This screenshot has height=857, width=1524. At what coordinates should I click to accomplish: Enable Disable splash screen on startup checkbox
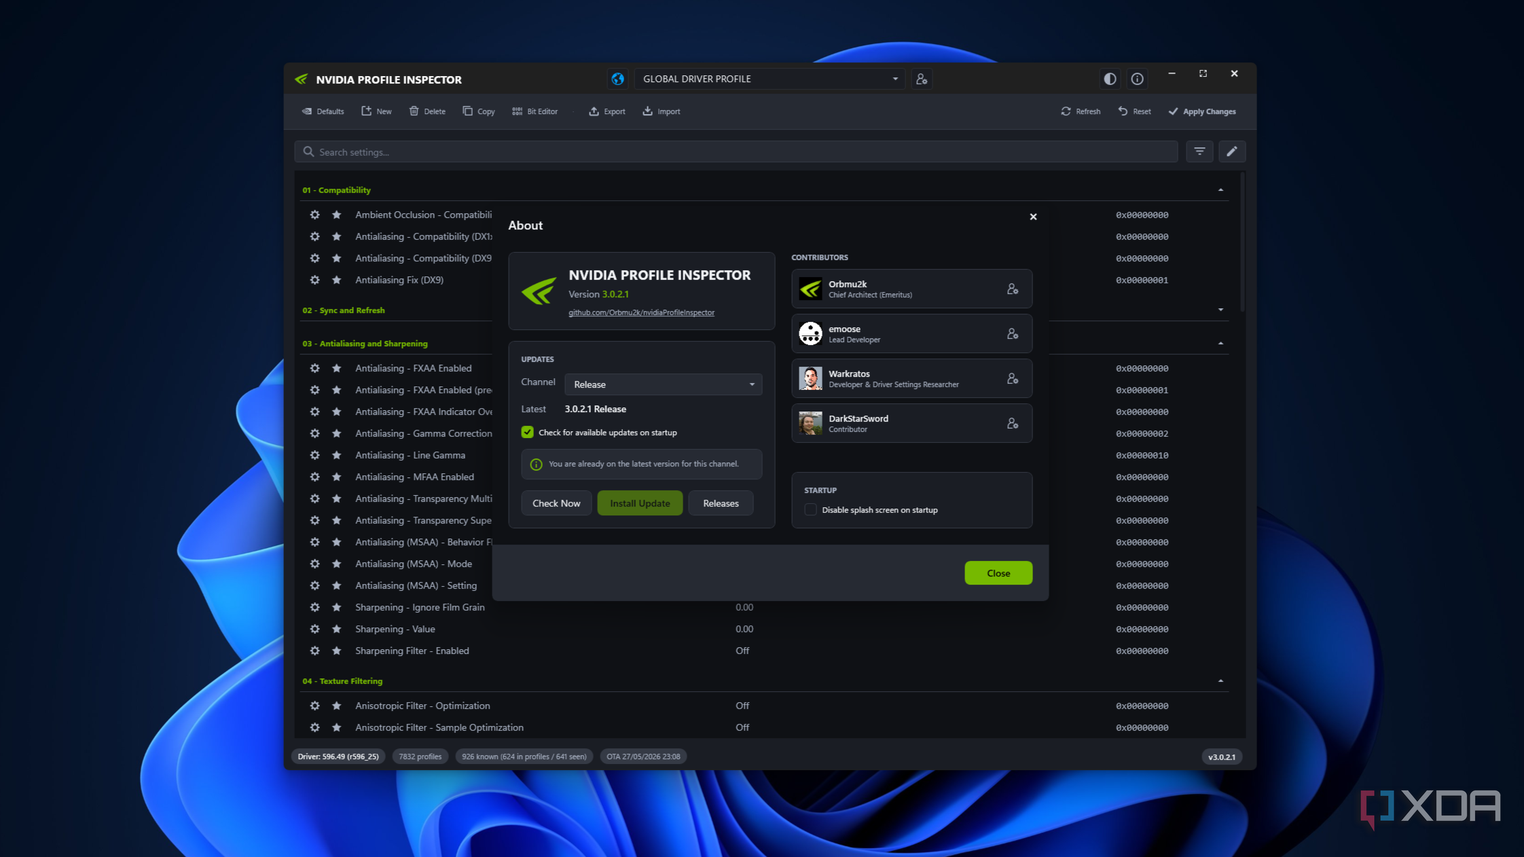click(810, 510)
